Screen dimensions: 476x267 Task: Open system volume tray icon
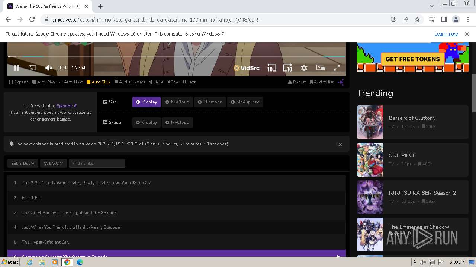click(423, 262)
